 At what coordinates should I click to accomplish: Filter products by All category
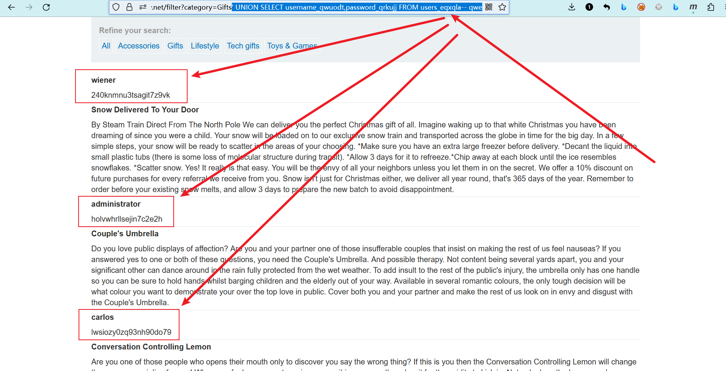(106, 46)
